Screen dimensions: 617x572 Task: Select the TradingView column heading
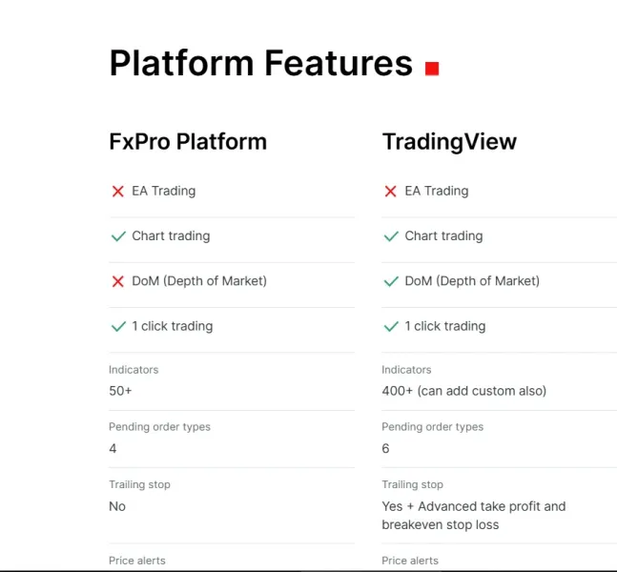449,142
